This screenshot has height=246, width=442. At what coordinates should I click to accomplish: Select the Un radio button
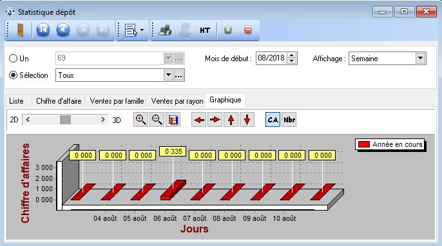click(13, 59)
